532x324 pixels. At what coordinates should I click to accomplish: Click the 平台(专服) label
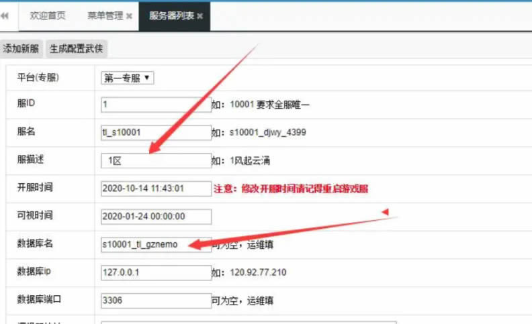tap(38, 78)
